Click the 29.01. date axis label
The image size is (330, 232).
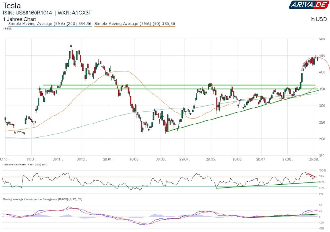(108, 159)
